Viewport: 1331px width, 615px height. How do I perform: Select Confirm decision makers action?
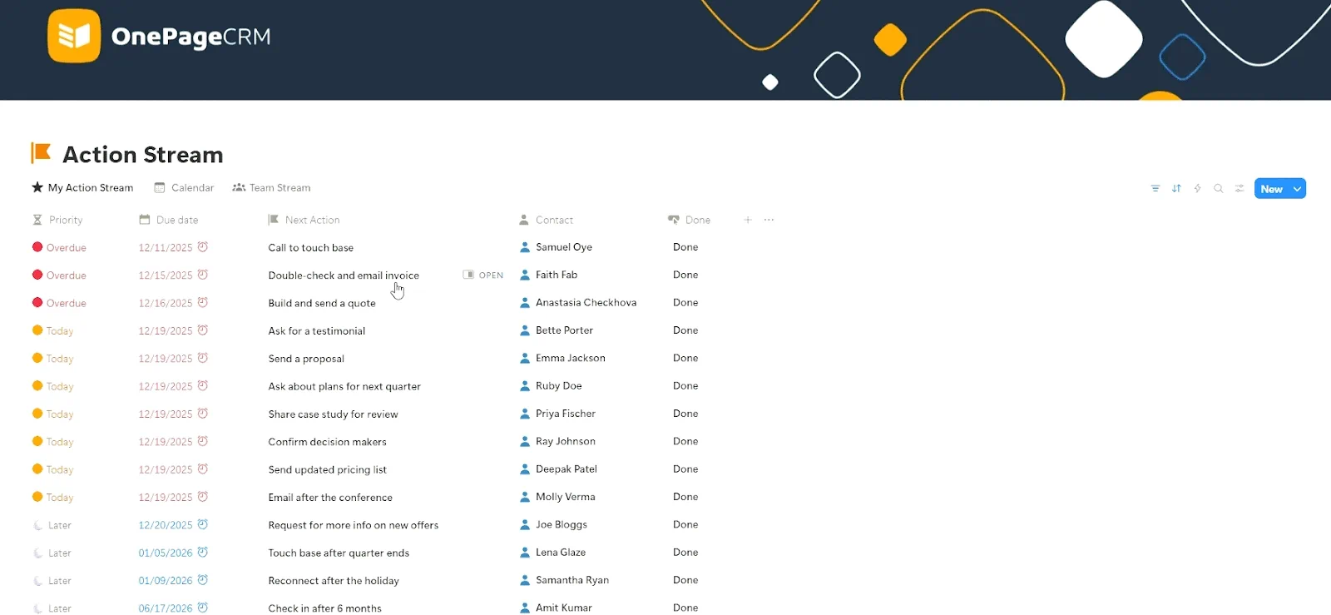[x=327, y=442]
